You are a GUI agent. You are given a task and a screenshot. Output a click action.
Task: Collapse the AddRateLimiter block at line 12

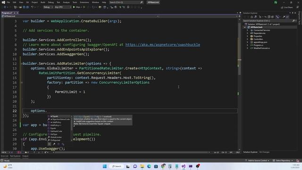coord(22,64)
